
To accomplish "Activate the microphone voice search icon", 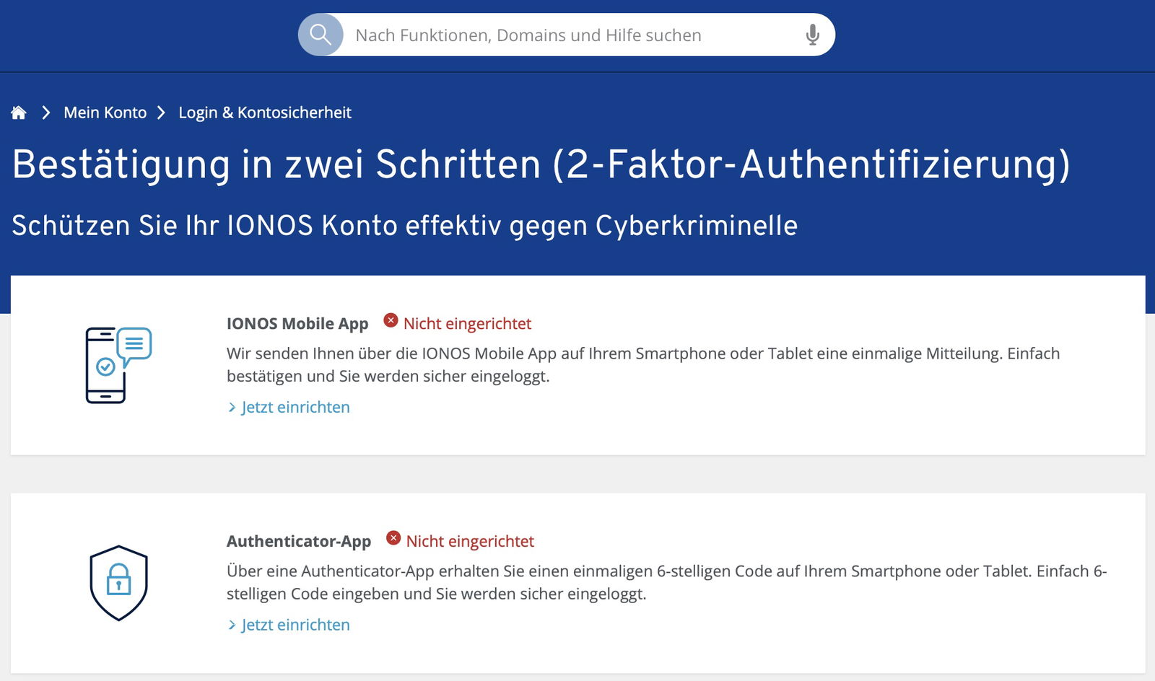I will [x=812, y=35].
